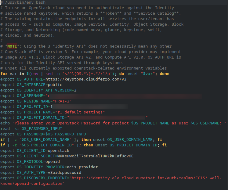Click the **Service Catalog** text in the comment
This screenshot has width=228, height=190.
tap(156, 13)
